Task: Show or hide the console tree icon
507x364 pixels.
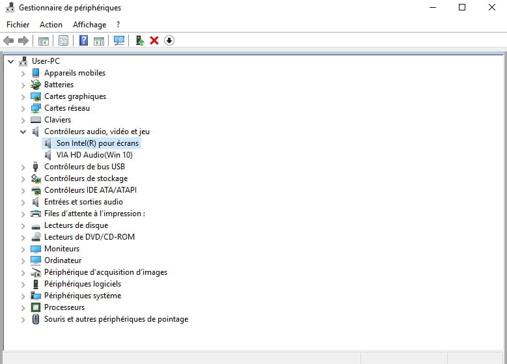Action: tap(44, 41)
